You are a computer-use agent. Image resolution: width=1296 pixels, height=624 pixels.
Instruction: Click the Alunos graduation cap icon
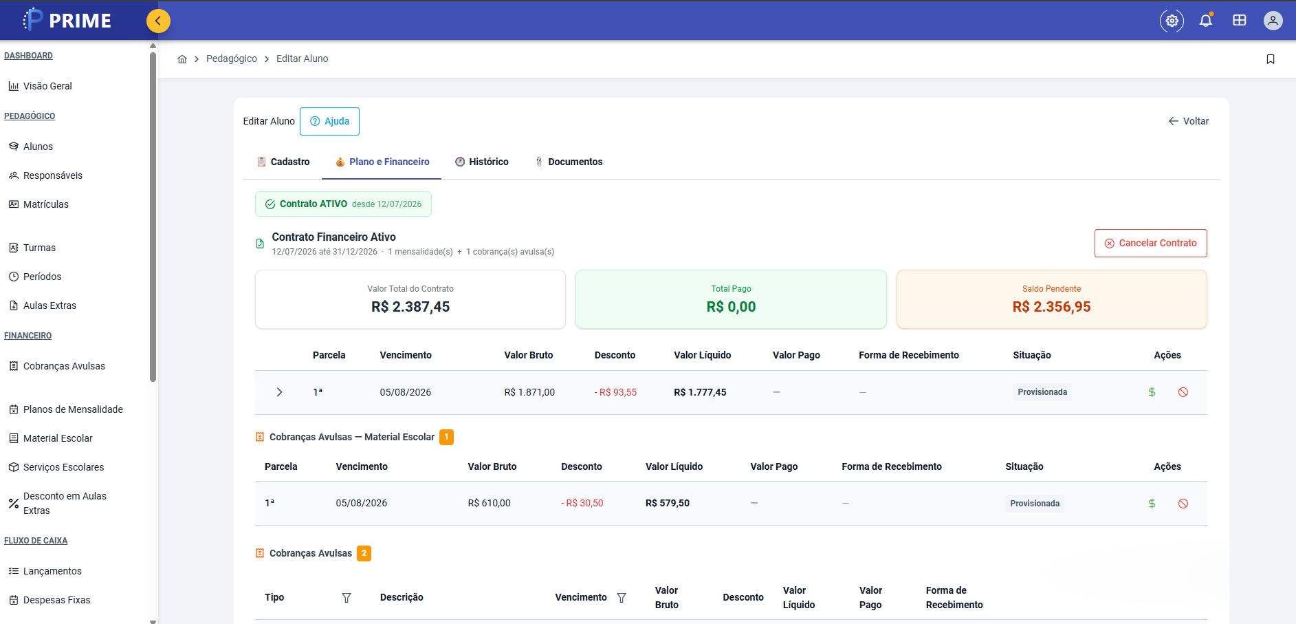tap(14, 147)
